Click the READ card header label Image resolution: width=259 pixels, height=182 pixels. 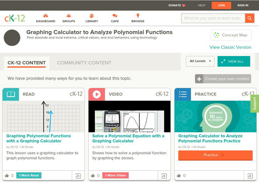click(x=29, y=94)
